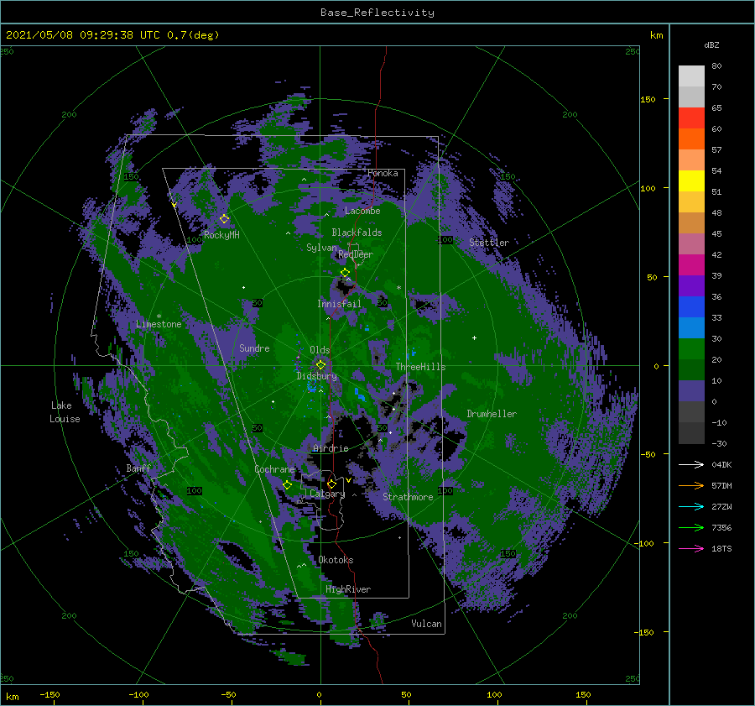The height and width of the screenshot is (706, 755).
Task: Pick the light gray 80-70 dBZ swatch
Action: 691,76
